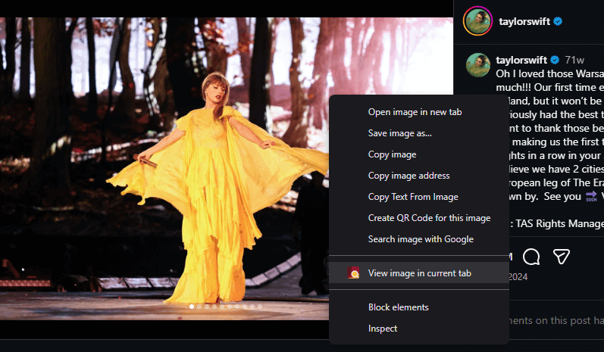604x352 pixels.
Task: Select "Copy Text From Image"
Action: point(419,197)
